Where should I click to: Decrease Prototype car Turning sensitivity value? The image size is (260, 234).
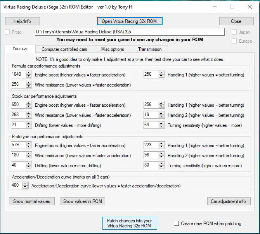[x=161, y=167]
